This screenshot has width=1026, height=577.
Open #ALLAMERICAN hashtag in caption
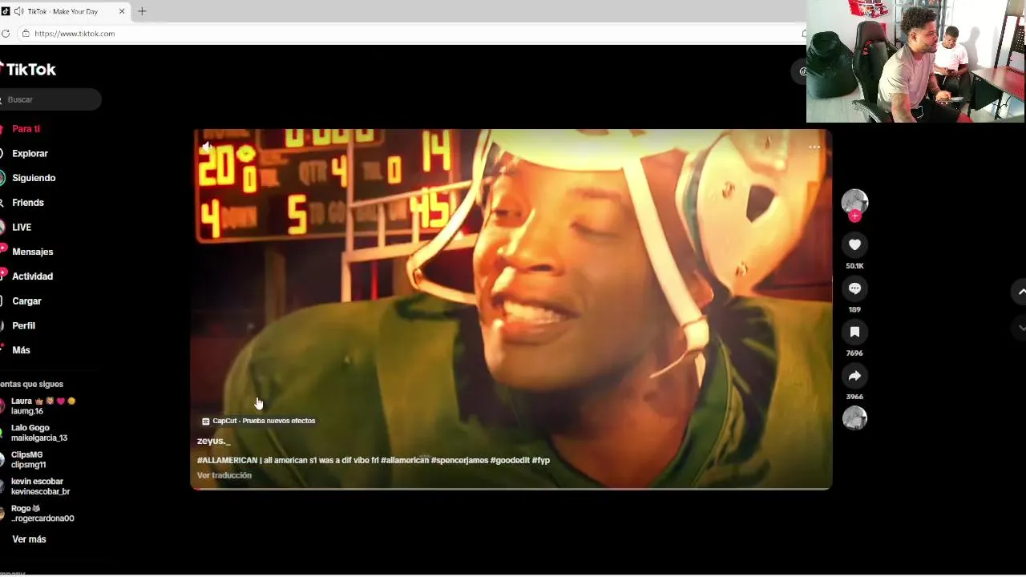(x=227, y=460)
